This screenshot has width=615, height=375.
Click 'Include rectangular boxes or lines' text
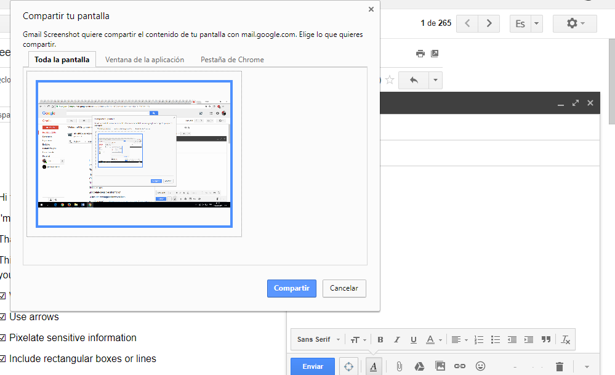[82, 358]
